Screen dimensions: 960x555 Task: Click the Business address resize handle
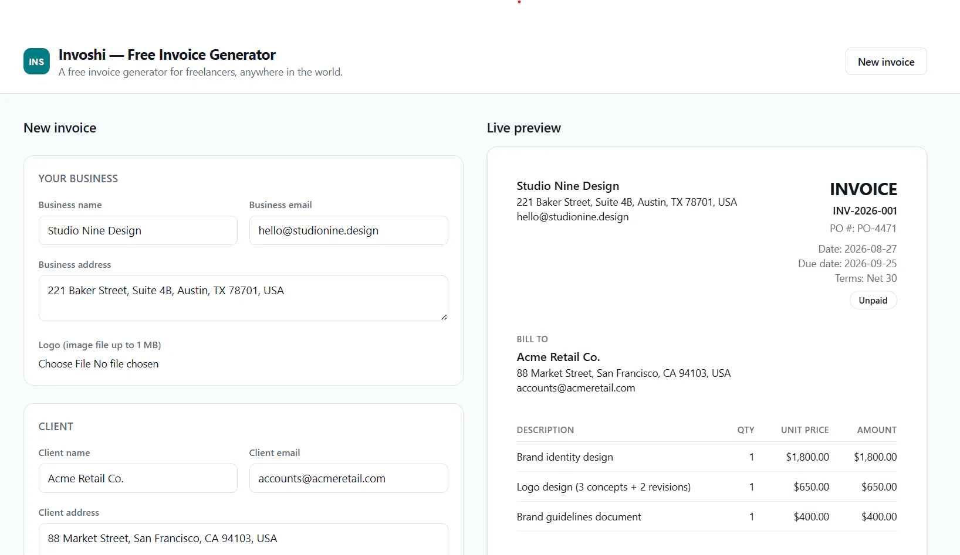tap(444, 317)
